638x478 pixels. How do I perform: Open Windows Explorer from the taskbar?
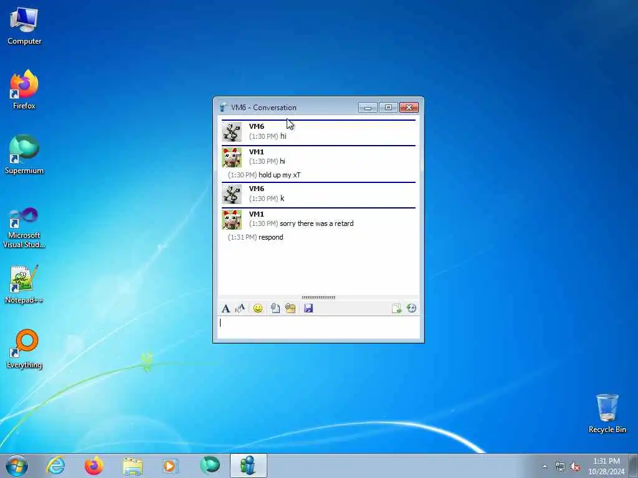click(x=133, y=466)
